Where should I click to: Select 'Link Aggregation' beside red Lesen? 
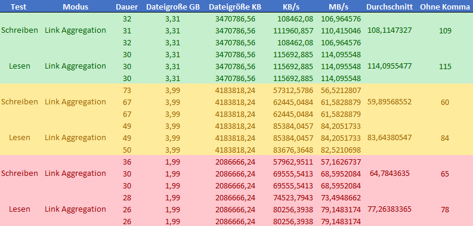[75, 209]
